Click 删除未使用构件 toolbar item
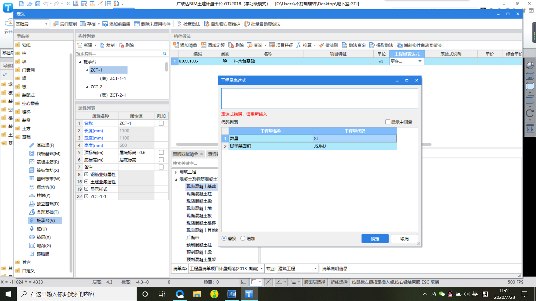The width and height of the screenshot is (536, 301). point(152,24)
